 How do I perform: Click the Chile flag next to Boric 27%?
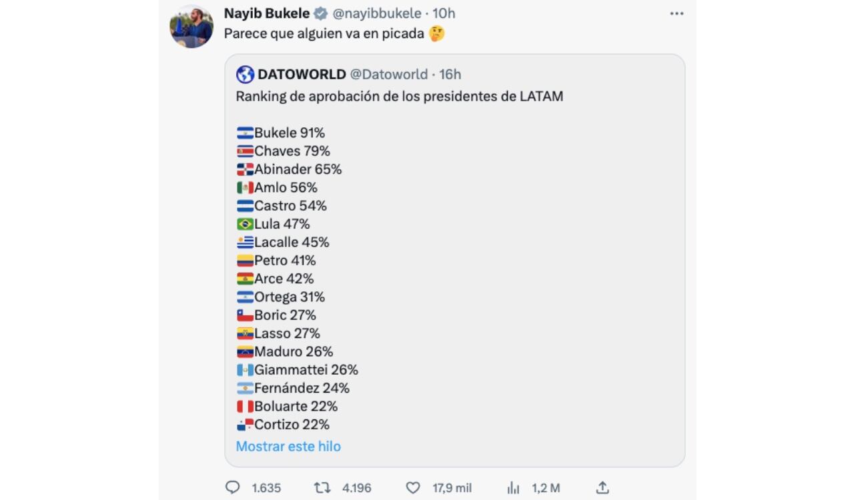click(244, 315)
